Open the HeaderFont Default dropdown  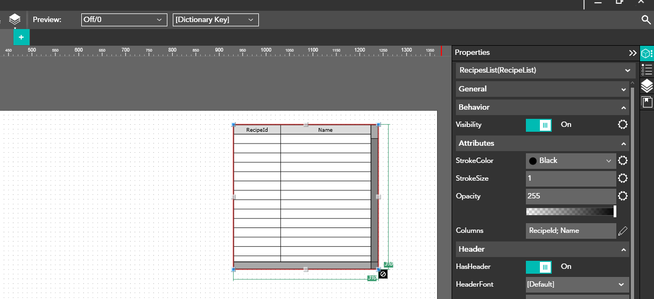pos(577,284)
